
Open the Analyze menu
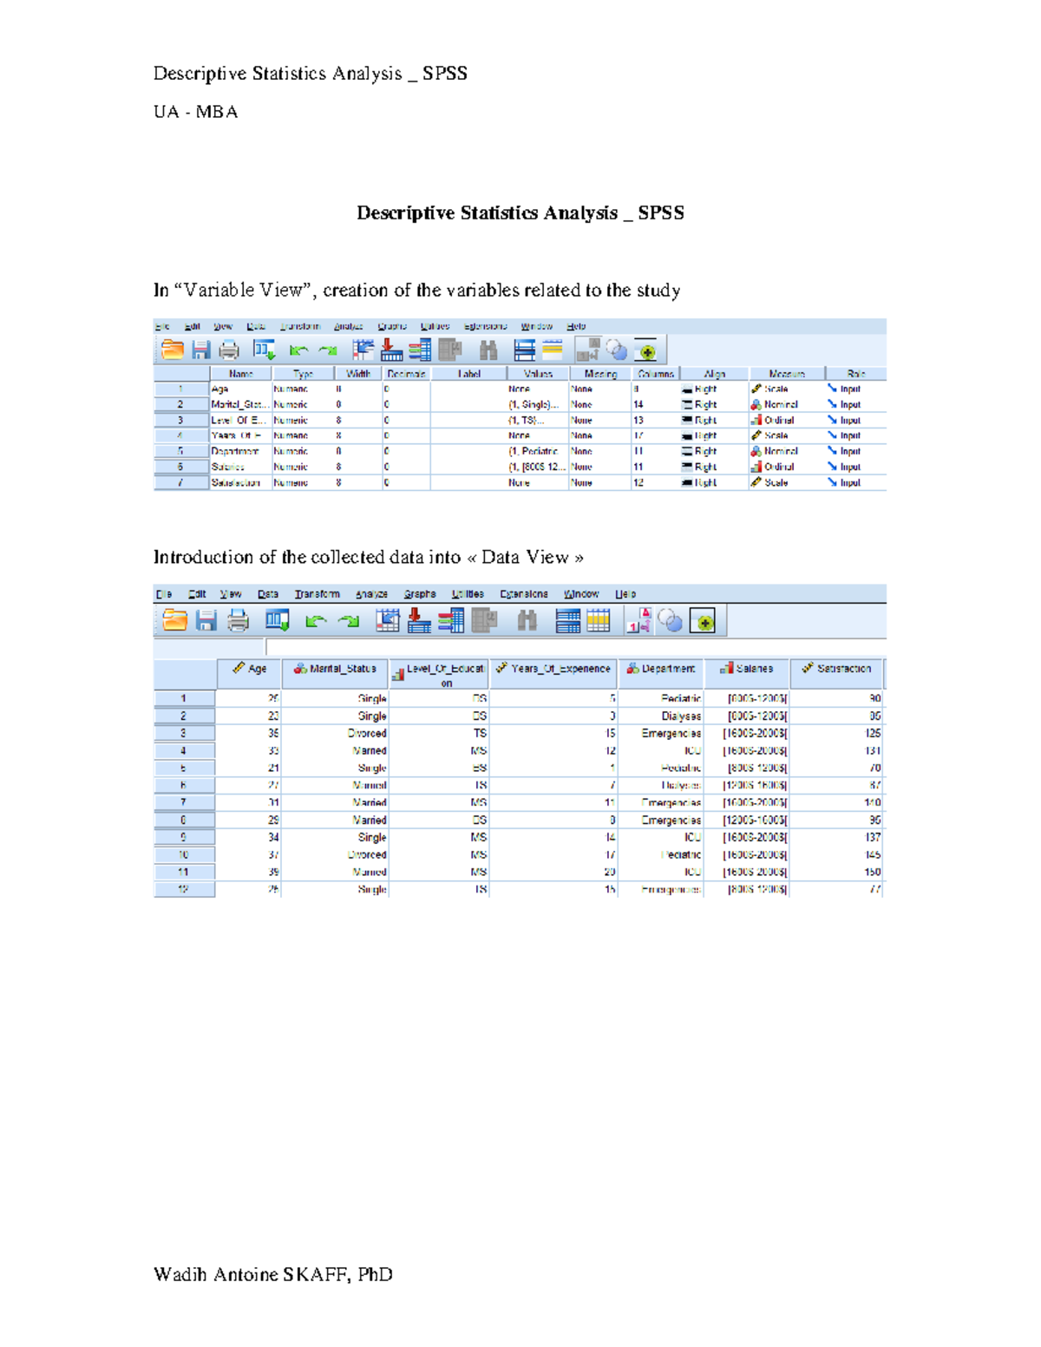point(370,594)
